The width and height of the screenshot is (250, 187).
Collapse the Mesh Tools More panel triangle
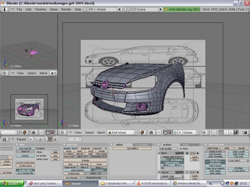(206, 145)
